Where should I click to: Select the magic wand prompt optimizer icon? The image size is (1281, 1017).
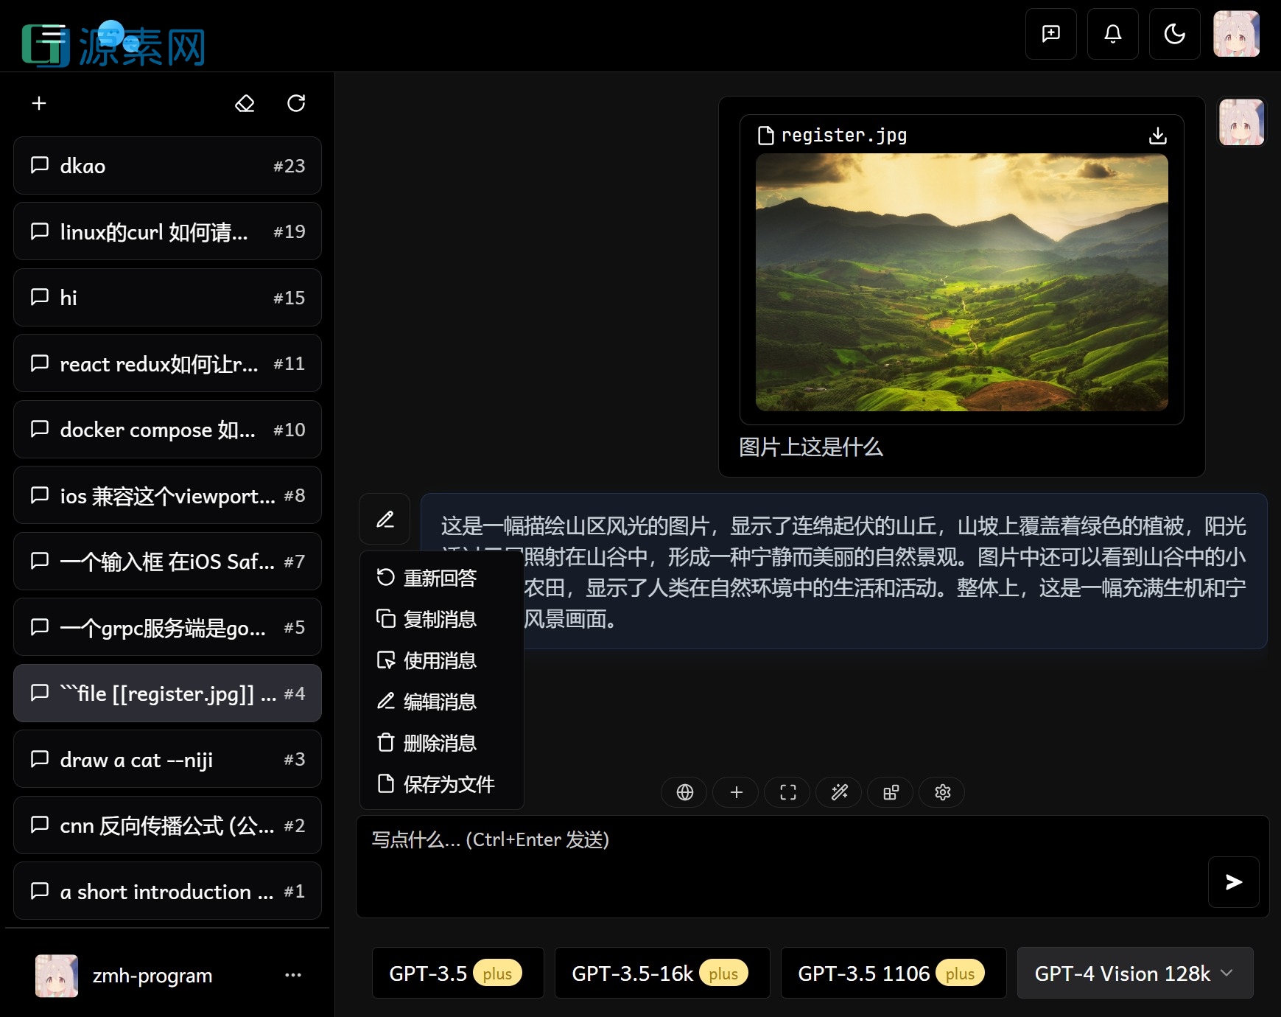[x=838, y=792]
